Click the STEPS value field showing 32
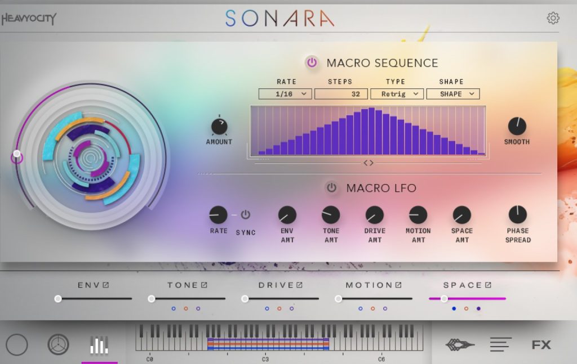Image resolution: width=577 pixels, height=364 pixels. tap(341, 94)
